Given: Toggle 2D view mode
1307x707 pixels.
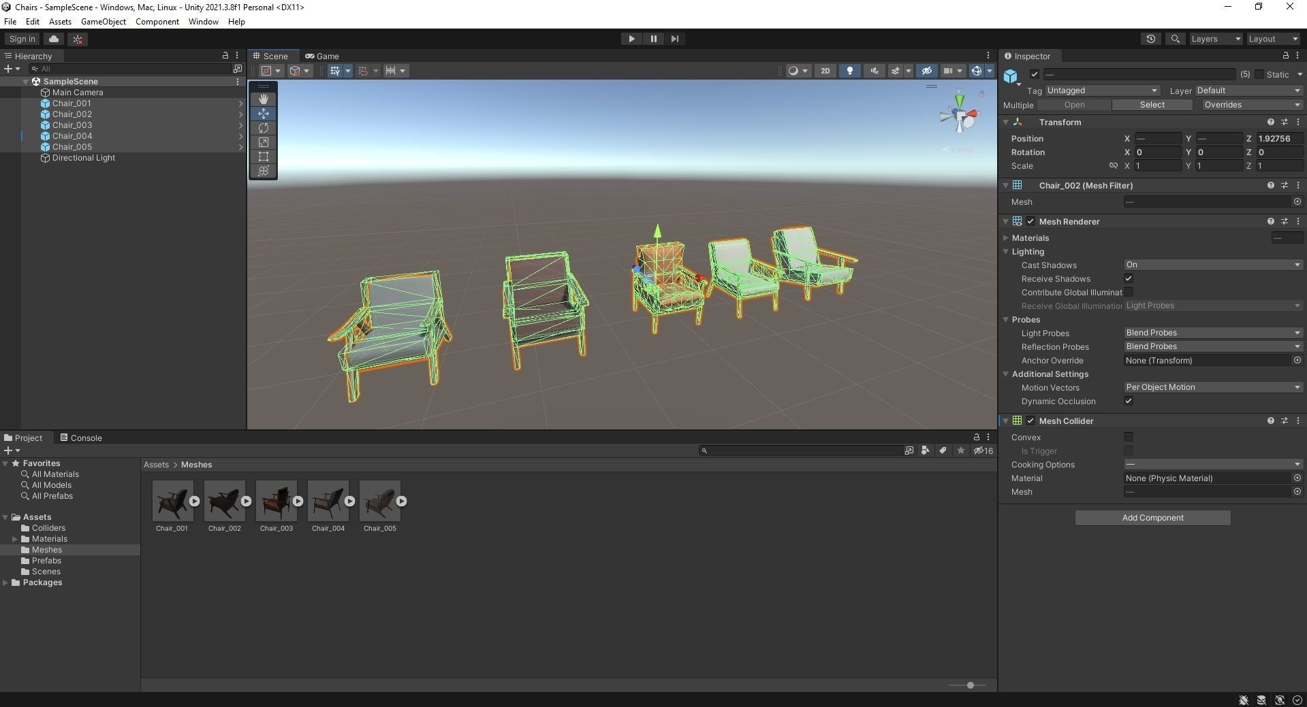Looking at the screenshot, I should pyautogui.click(x=825, y=71).
